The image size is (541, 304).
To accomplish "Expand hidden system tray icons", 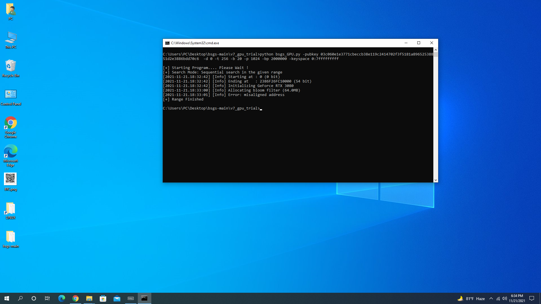I will pos(491,298).
